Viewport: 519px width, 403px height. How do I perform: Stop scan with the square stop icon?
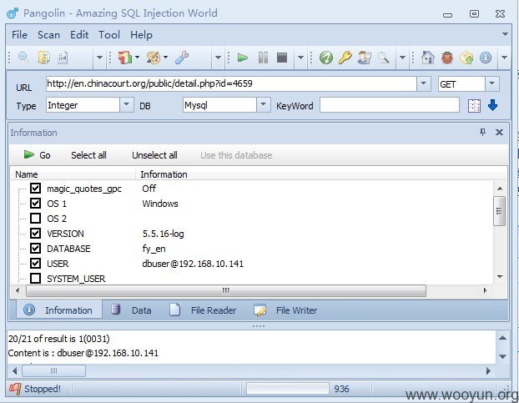282,58
